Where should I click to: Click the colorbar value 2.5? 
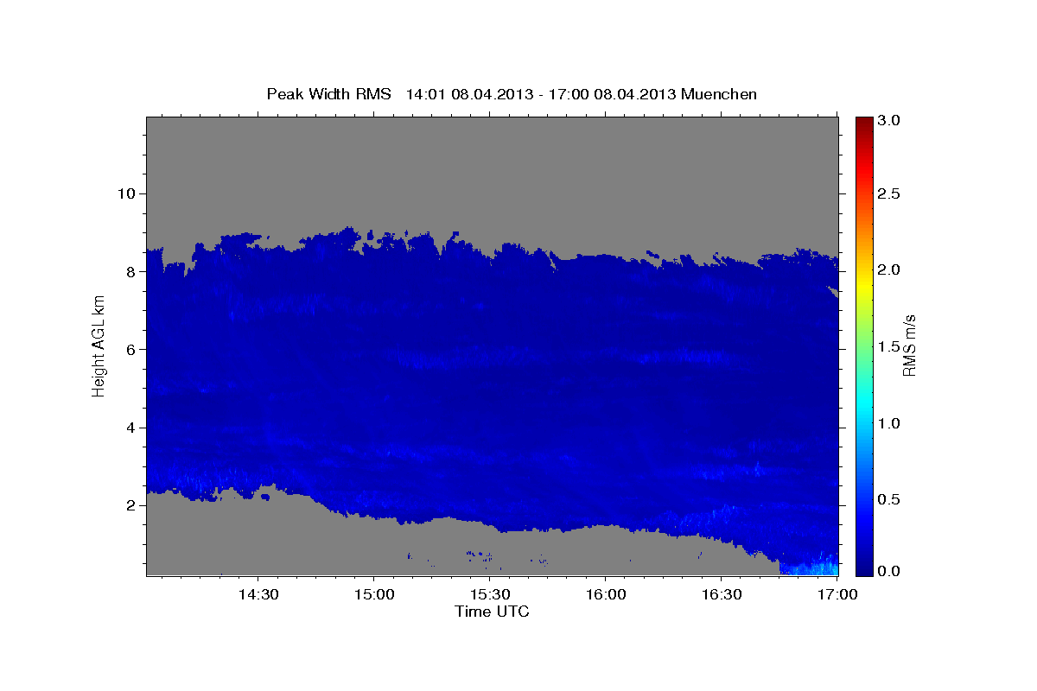[890, 194]
